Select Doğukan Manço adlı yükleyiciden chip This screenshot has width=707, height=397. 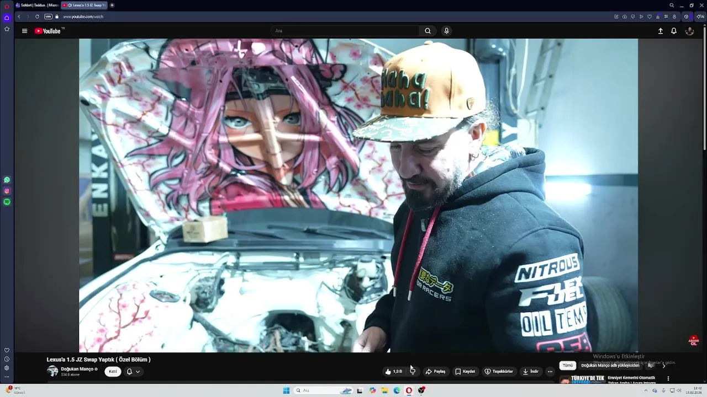610,366
